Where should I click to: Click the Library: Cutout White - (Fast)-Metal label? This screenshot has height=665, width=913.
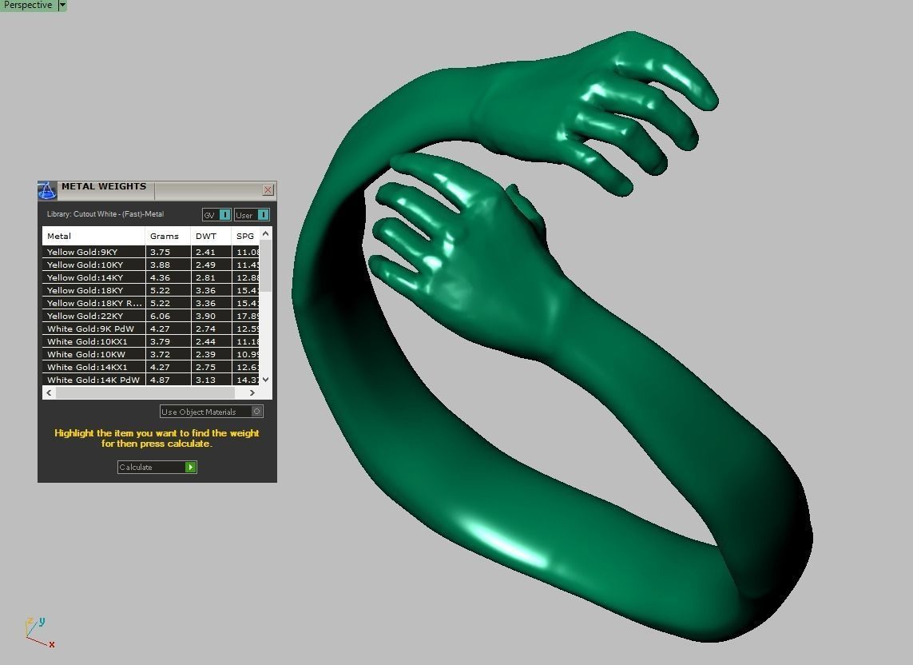(105, 214)
